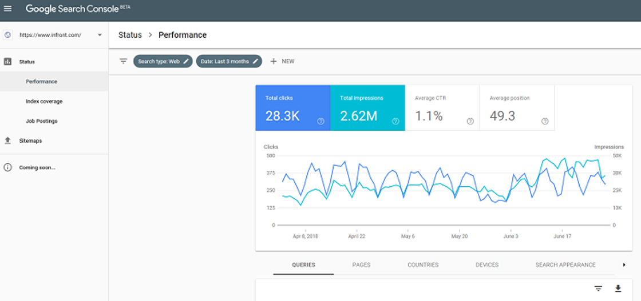The height and width of the screenshot is (301, 641).
Task: Click the help icon on Total clicks
Action: [x=320, y=121]
